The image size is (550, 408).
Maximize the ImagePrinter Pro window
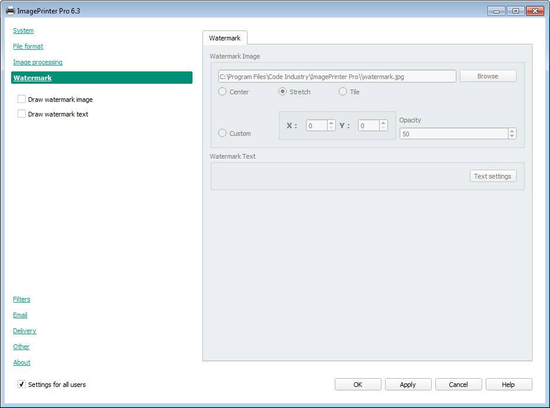(x=515, y=11)
